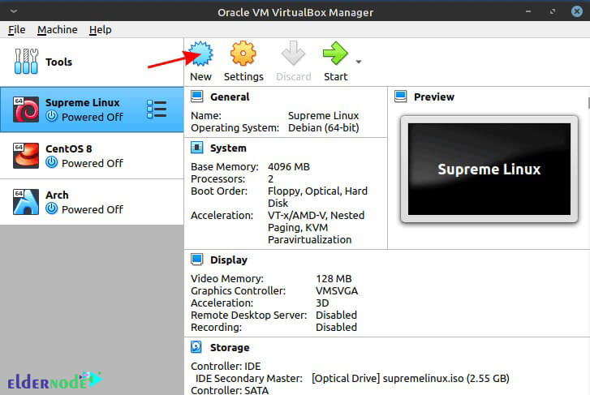
Task: Click "VT-x/AMD-V, Nested Paging, KVM Paravirtualization" acceleration value
Action: tap(316, 228)
